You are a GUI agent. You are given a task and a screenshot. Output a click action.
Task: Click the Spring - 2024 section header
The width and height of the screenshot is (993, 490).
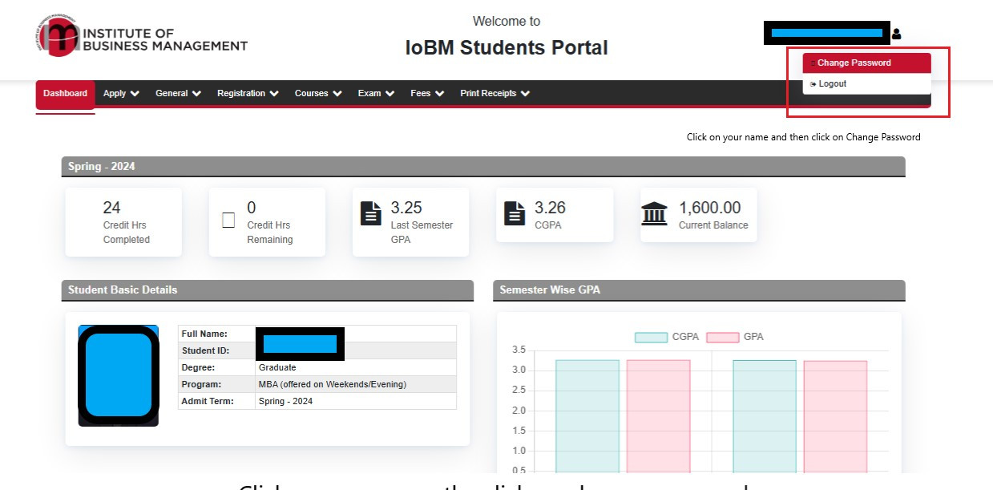coord(483,167)
